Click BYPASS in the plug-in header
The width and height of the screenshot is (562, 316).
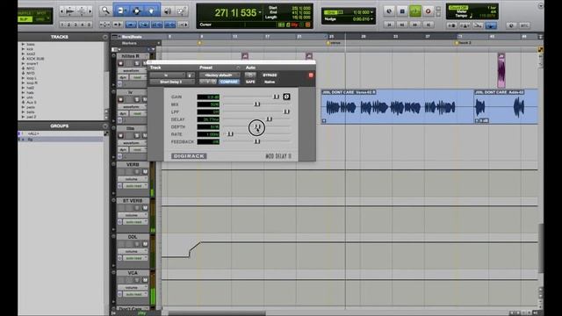click(x=270, y=75)
